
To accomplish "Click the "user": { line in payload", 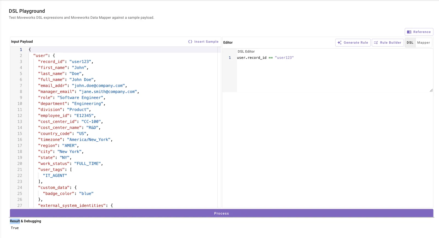I will pos(44,56).
